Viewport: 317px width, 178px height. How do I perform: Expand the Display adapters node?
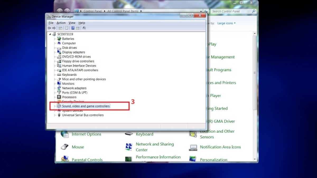click(x=55, y=52)
